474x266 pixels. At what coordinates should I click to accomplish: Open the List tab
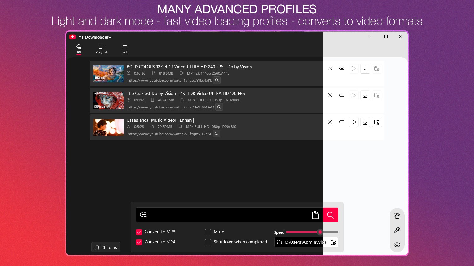(x=124, y=49)
